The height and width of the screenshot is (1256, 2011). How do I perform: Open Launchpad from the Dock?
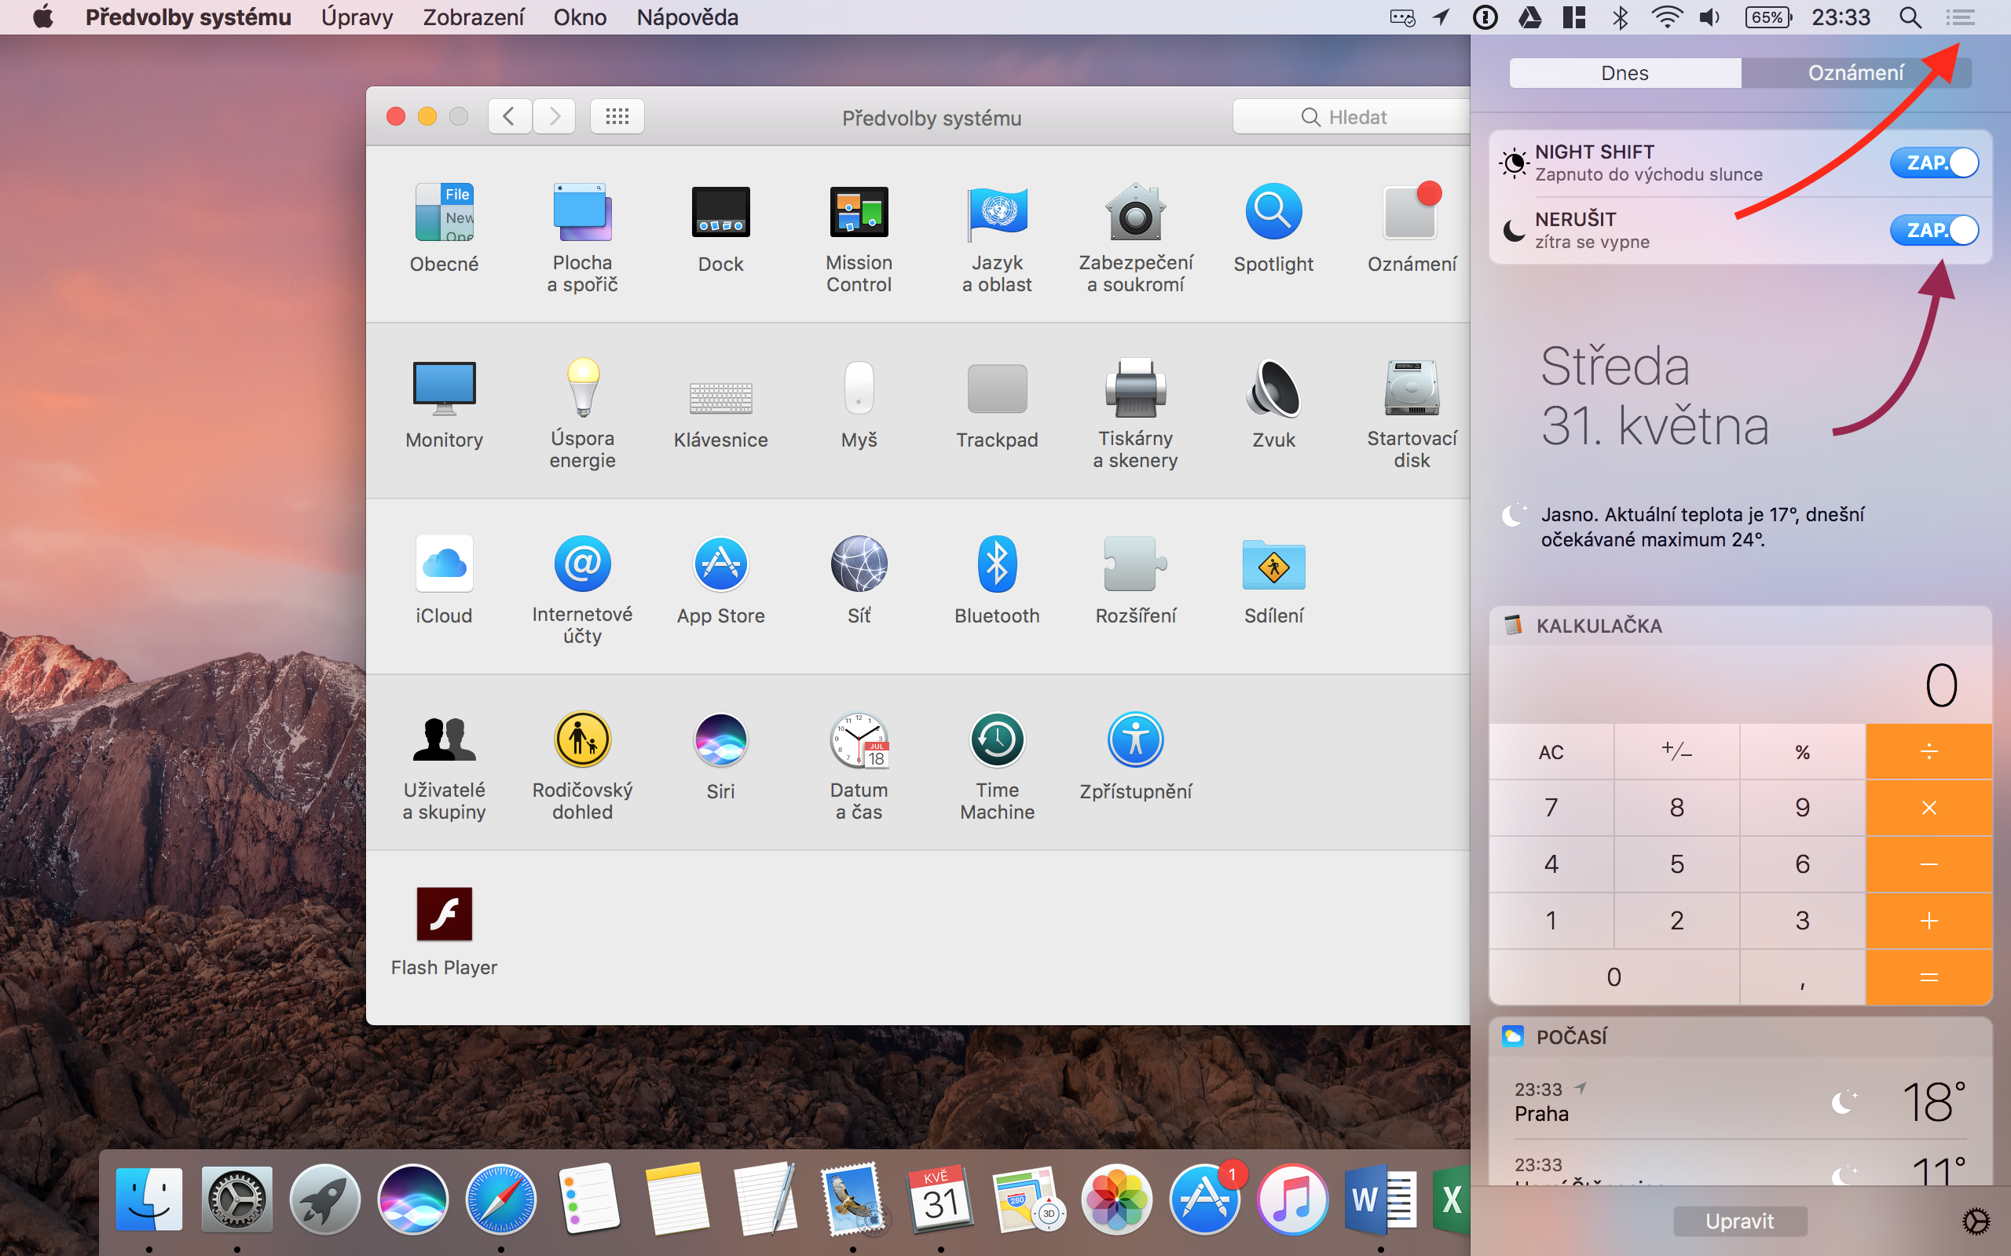(x=324, y=1200)
